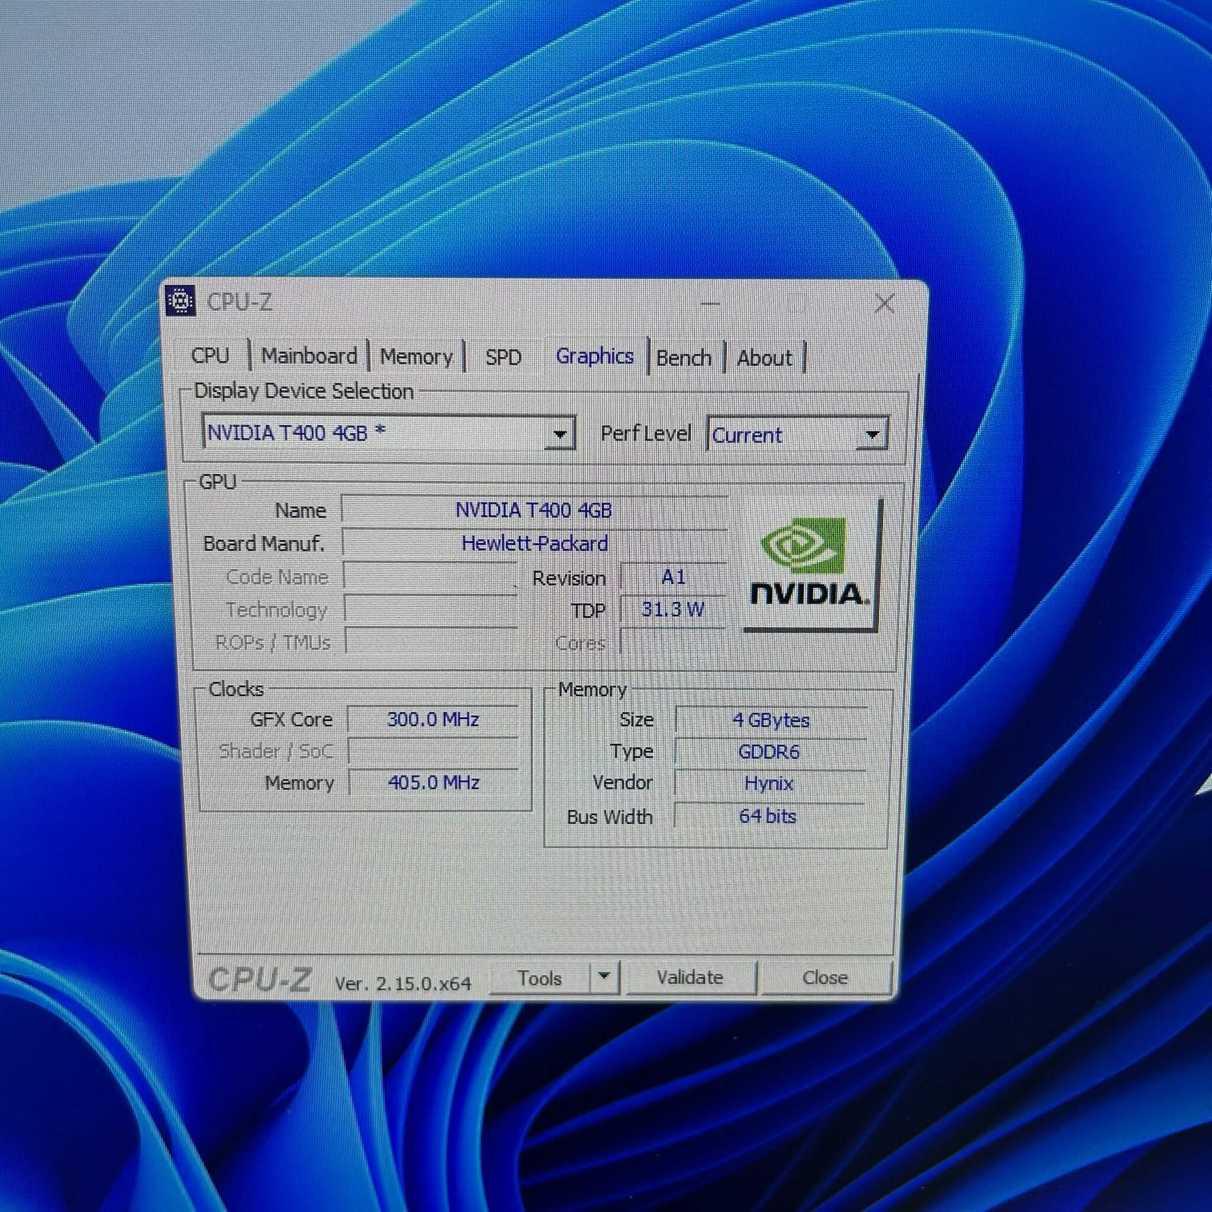Viewport: 1212px width, 1212px height.
Task: Click the GFX Core 300.0 MHz value
Action: click(x=433, y=719)
